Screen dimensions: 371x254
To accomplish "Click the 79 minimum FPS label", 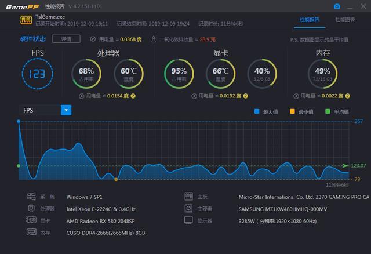I will tap(357, 179).
